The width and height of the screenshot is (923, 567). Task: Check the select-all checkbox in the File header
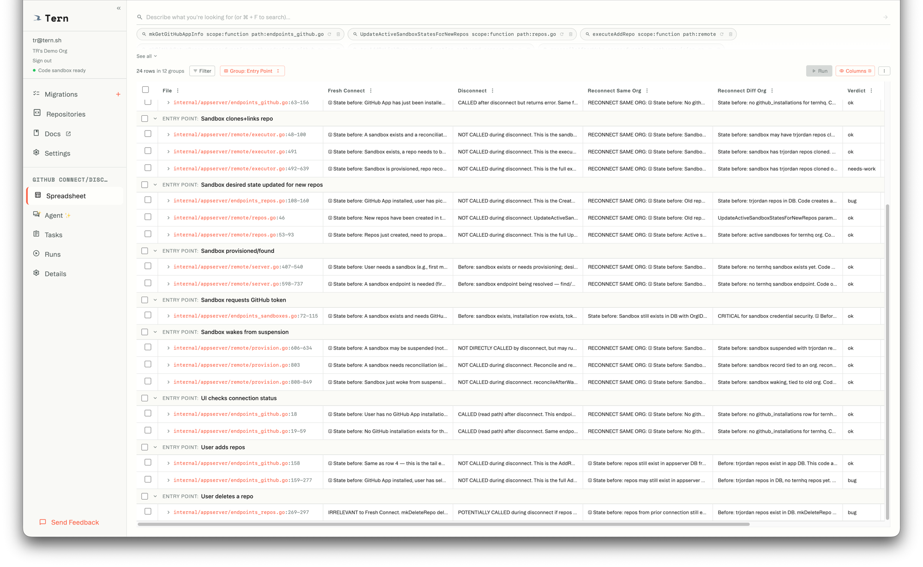146,89
